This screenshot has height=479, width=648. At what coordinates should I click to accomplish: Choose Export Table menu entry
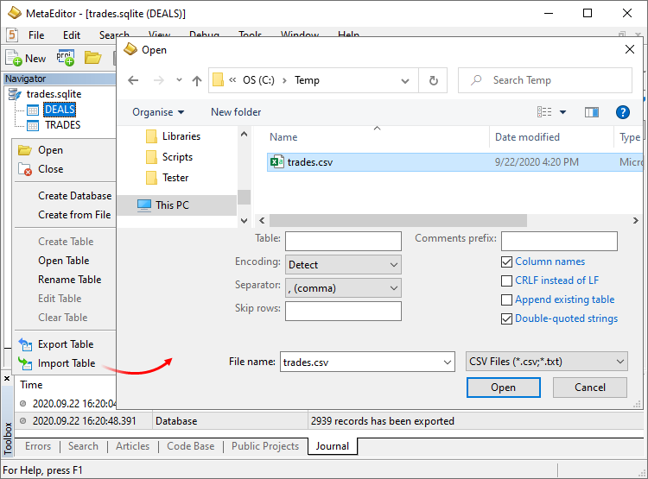[x=66, y=344]
